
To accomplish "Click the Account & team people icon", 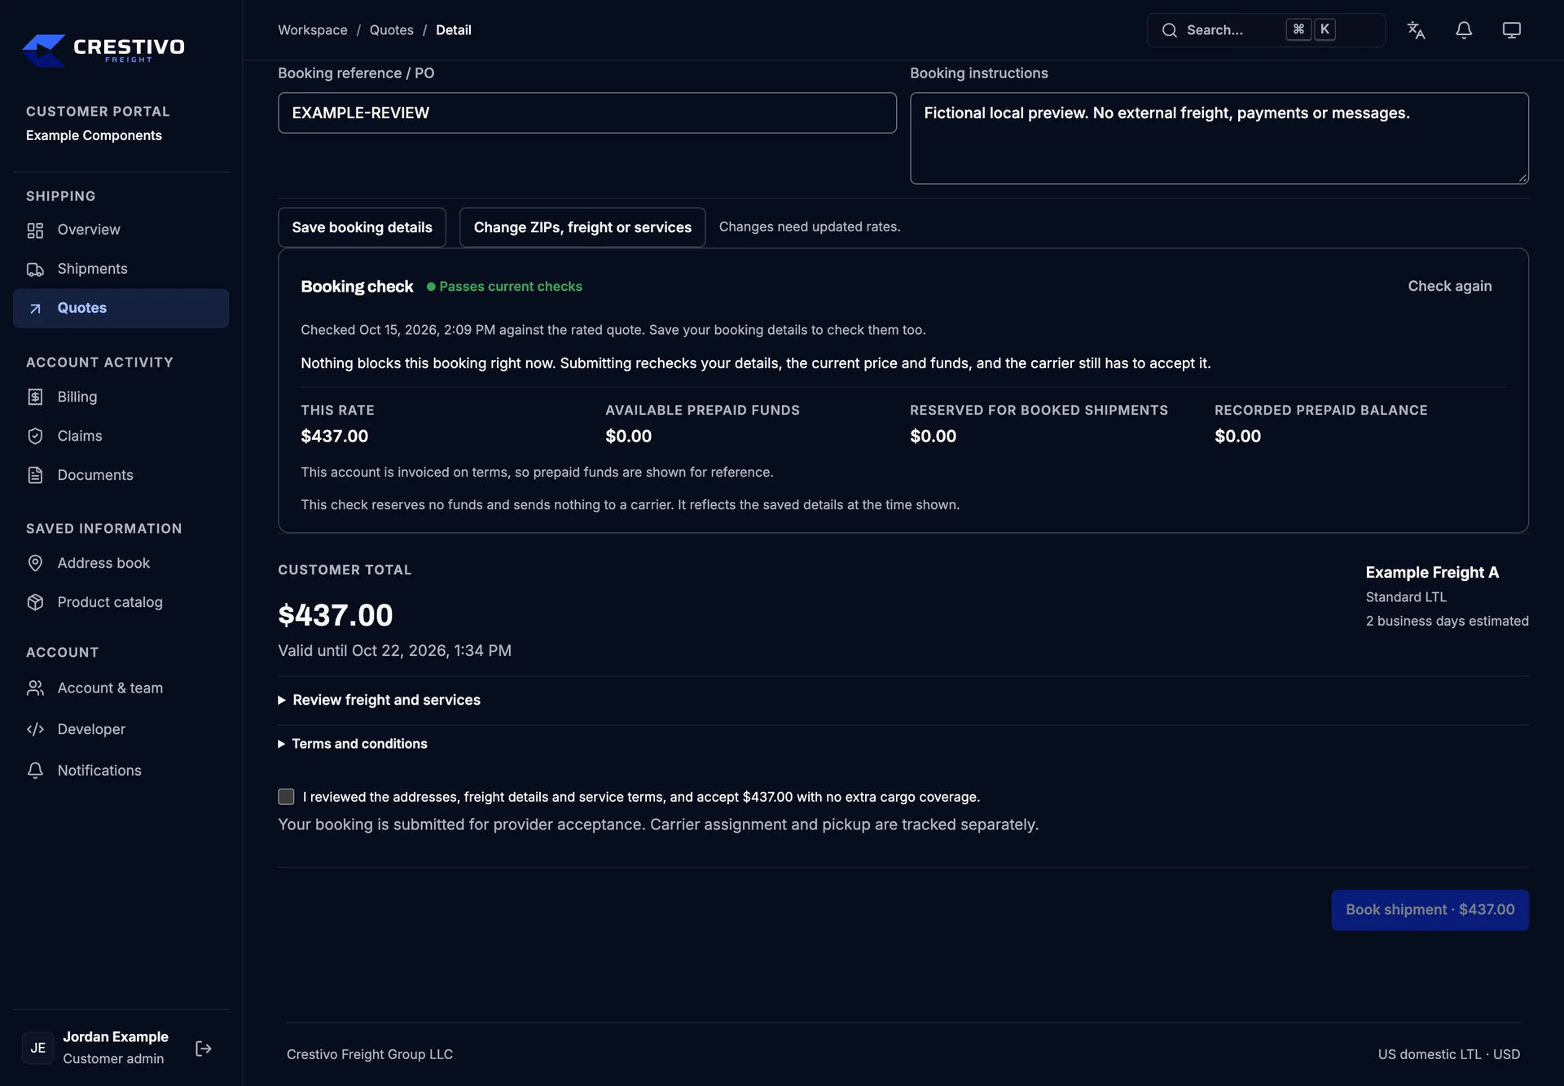I will pyautogui.click(x=35, y=688).
